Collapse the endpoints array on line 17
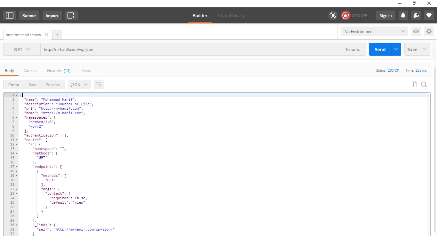 pos(16,167)
